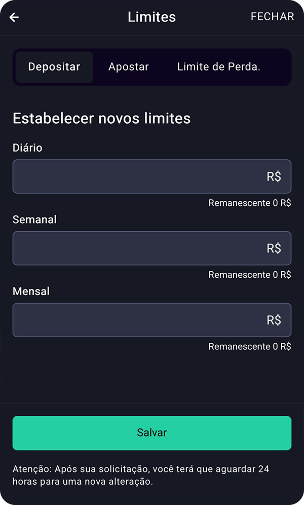Select the Depositar tab

(x=54, y=67)
